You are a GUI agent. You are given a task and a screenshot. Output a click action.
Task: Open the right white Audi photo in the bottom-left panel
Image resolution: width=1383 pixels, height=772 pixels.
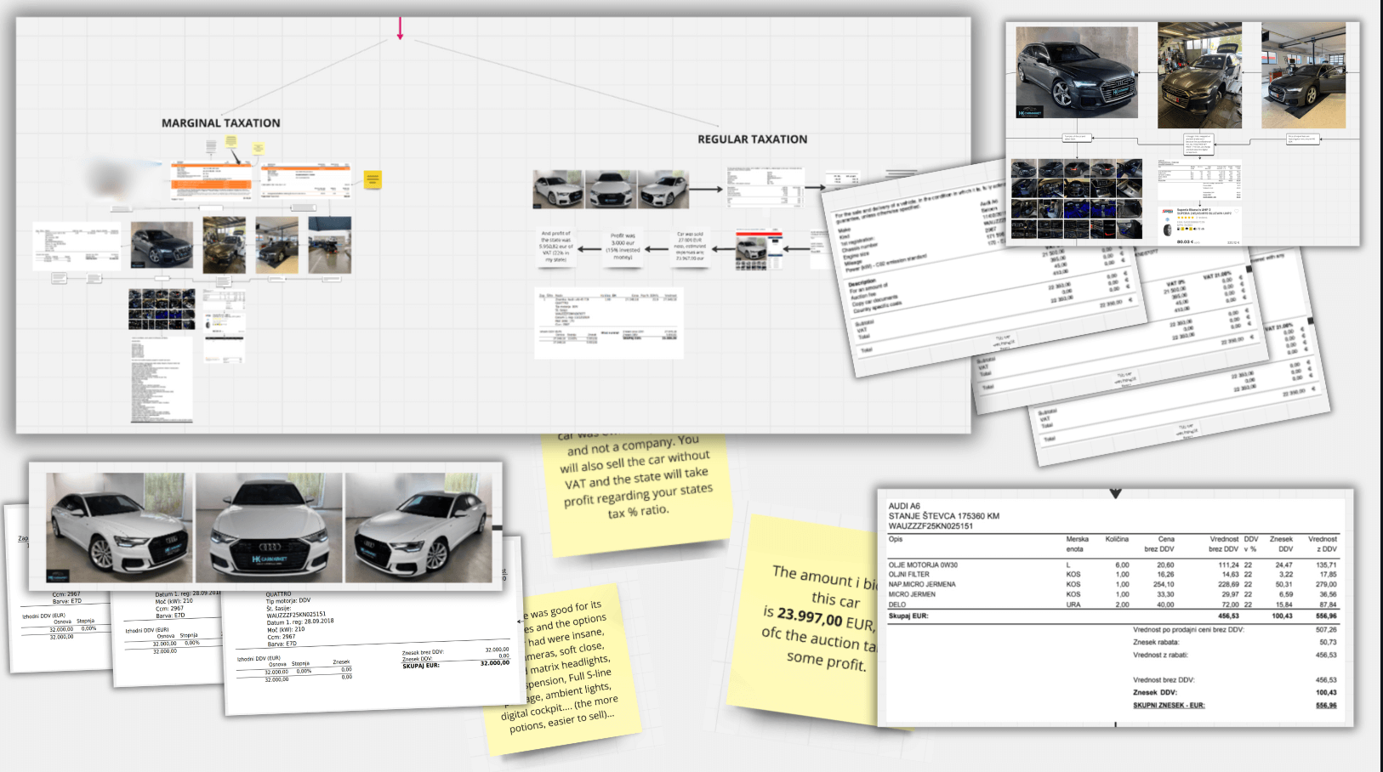click(418, 527)
